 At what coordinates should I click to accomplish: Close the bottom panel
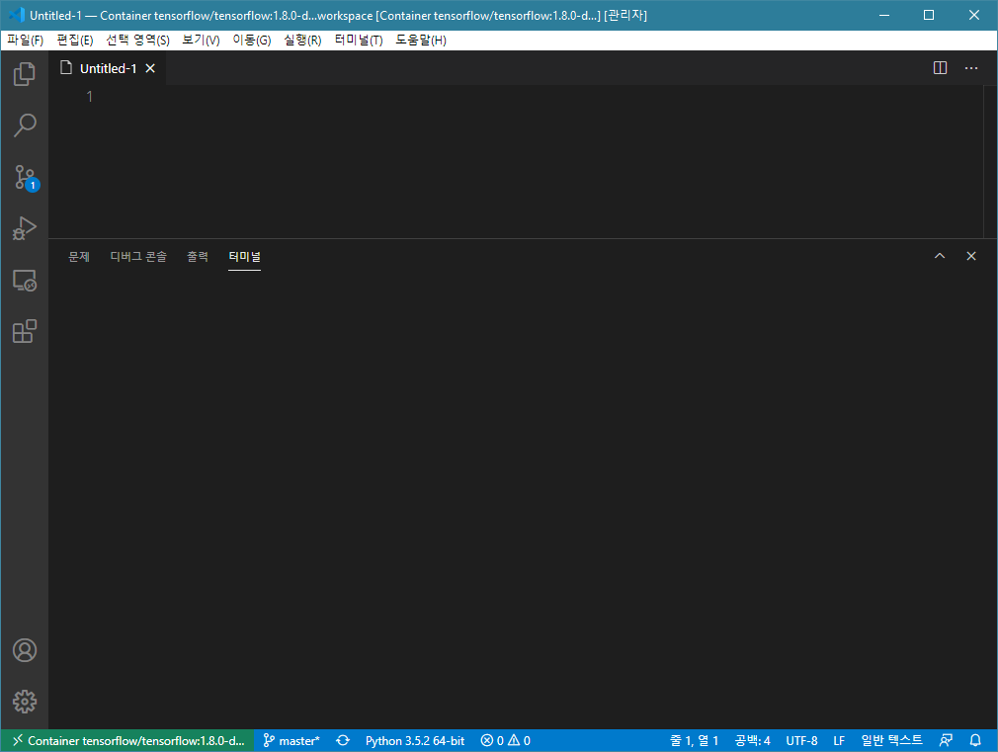(x=970, y=256)
